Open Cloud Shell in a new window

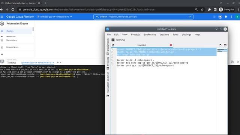coord(232,61)
